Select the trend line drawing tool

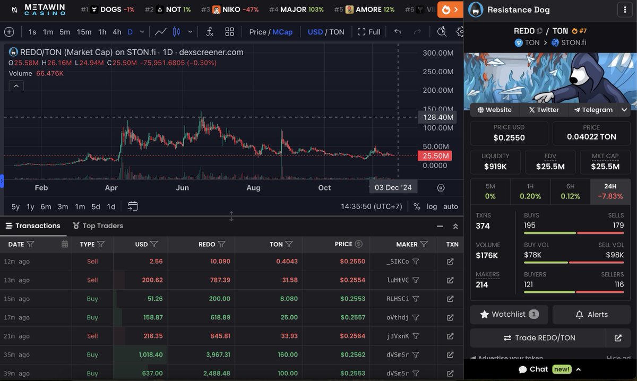click(160, 32)
